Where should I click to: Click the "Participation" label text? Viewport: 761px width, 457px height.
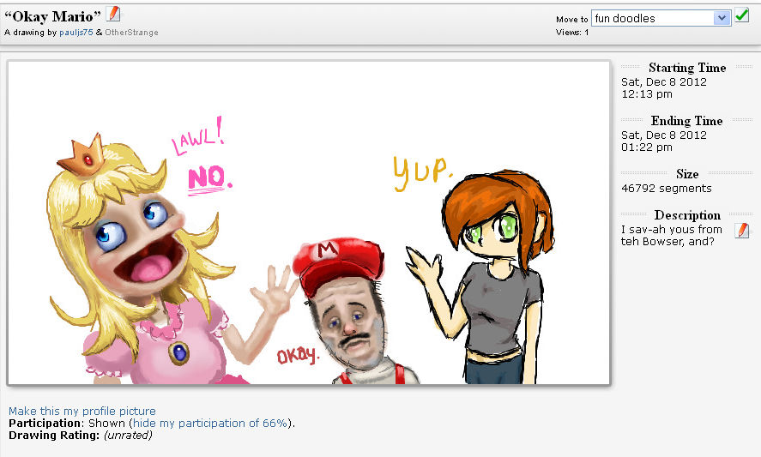click(x=45, y=423)
